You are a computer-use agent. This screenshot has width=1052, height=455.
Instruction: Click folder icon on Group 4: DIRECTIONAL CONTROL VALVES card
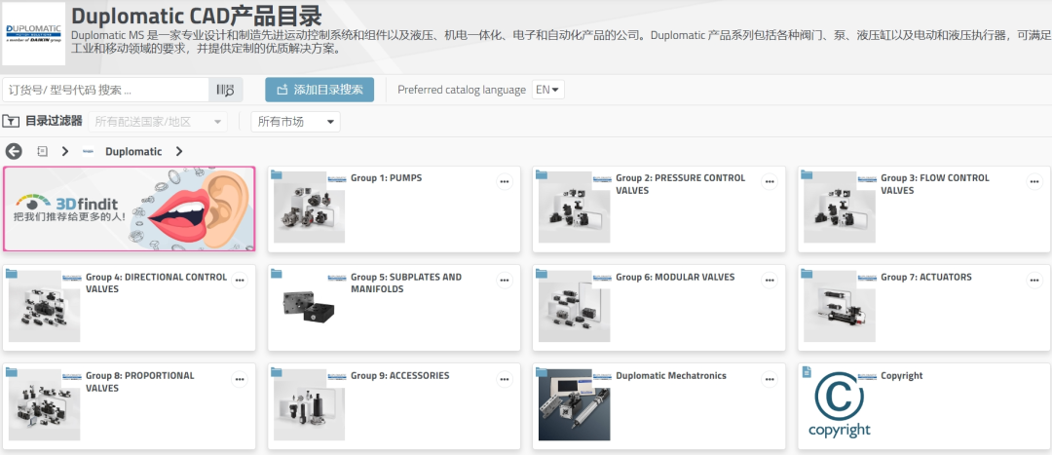pyautogui.click(x=11, y=273)
